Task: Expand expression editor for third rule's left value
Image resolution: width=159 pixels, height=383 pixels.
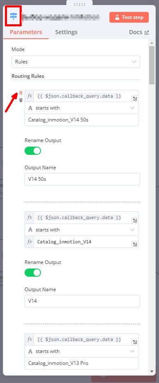Action: point(135,342)
